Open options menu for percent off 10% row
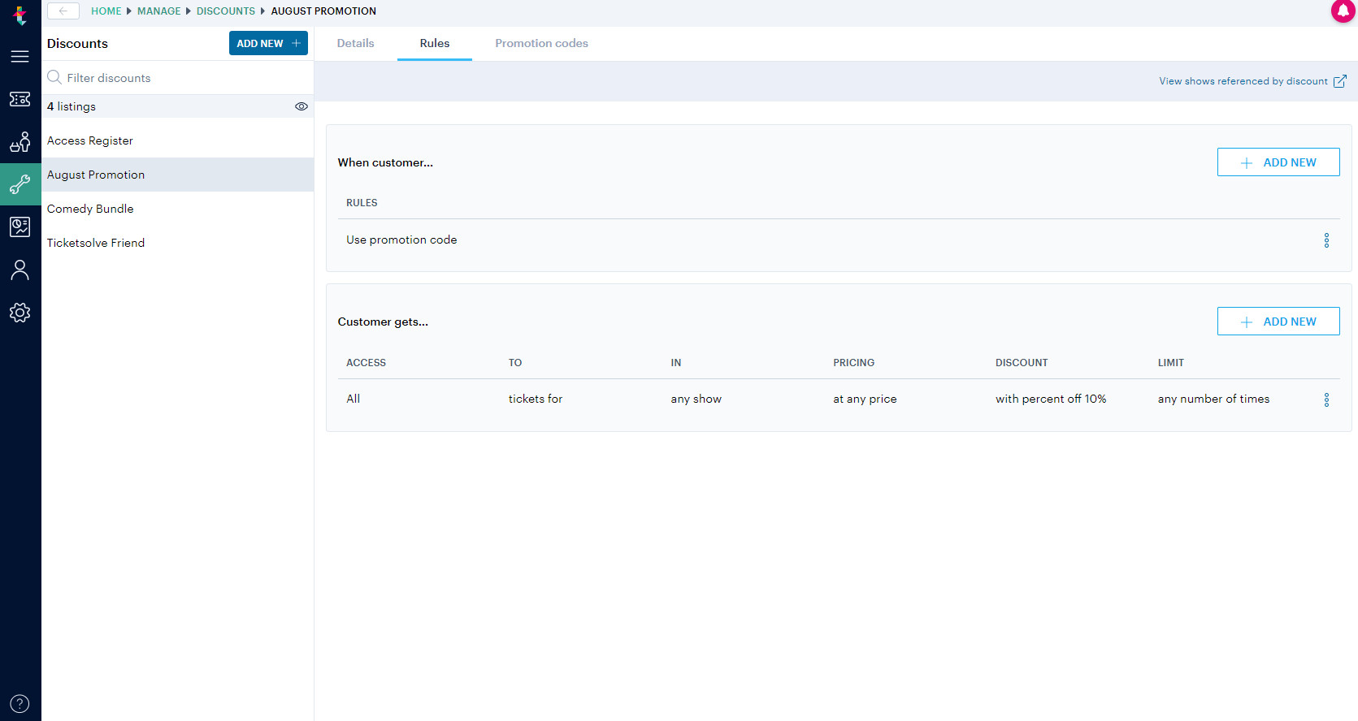 (x=1326, y=399)
